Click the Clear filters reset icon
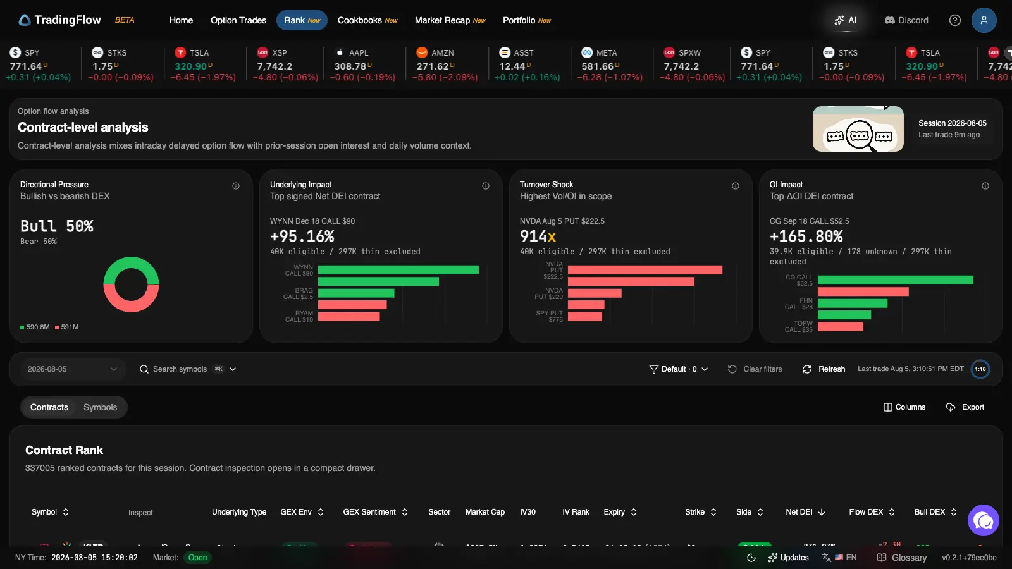Viewport: 1012px width, 569px height. click(x=732, y=369)
